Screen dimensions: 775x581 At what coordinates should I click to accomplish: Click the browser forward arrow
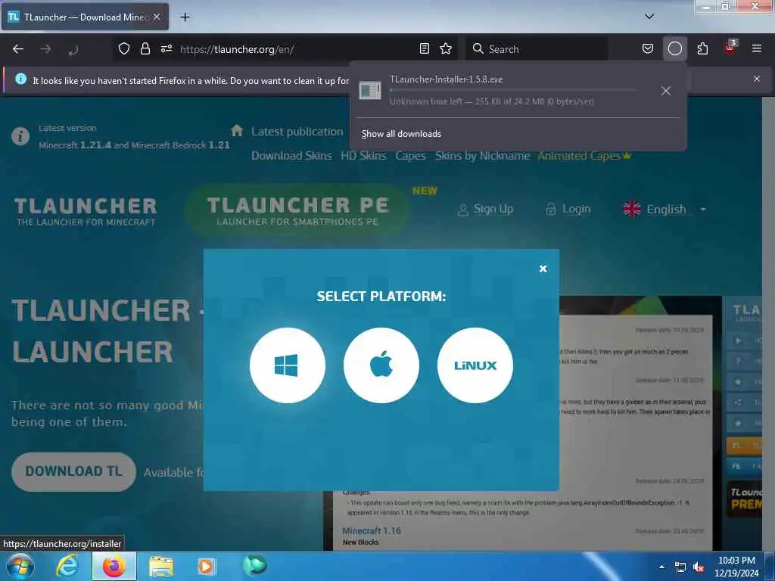[45, 49]
